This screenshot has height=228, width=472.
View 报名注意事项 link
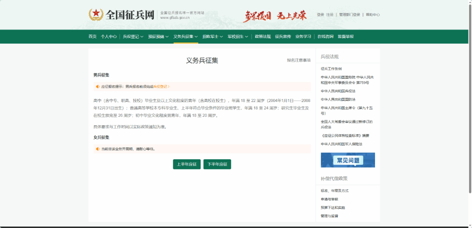(298, 60)
